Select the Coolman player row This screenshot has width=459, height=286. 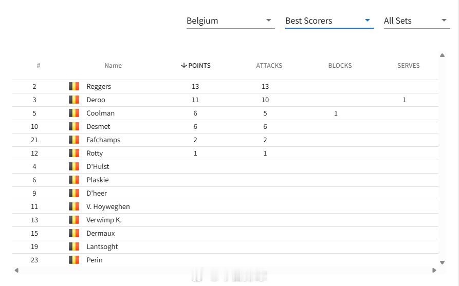pos(226,113)
